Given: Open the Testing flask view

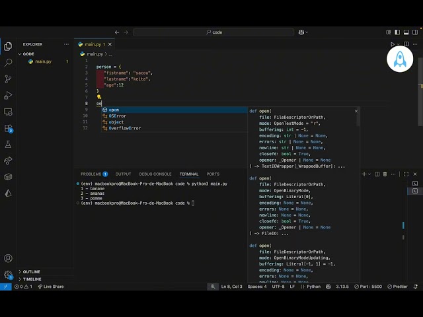Looking at the screenshot, I should pos(8,144).
